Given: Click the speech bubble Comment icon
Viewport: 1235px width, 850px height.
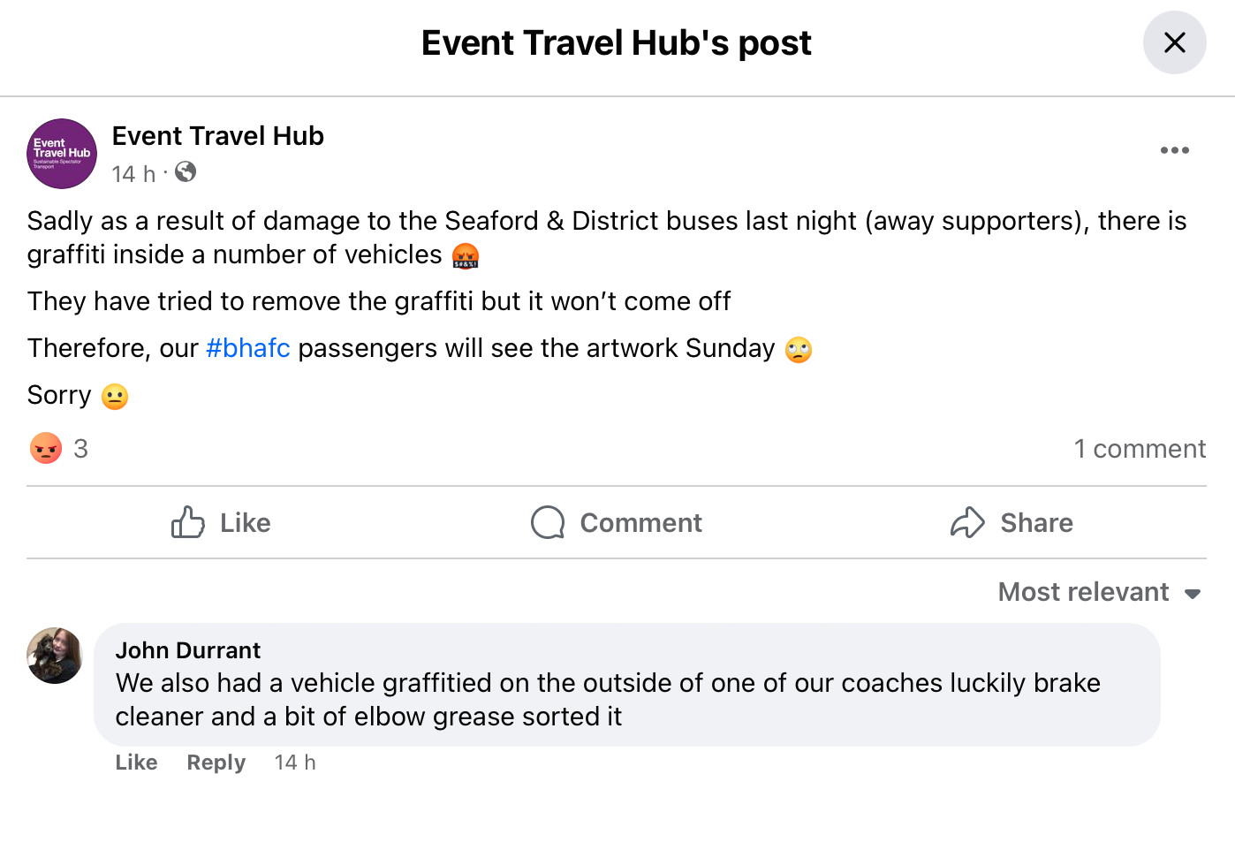Looking at the screenshot, I should pos(548,522).
